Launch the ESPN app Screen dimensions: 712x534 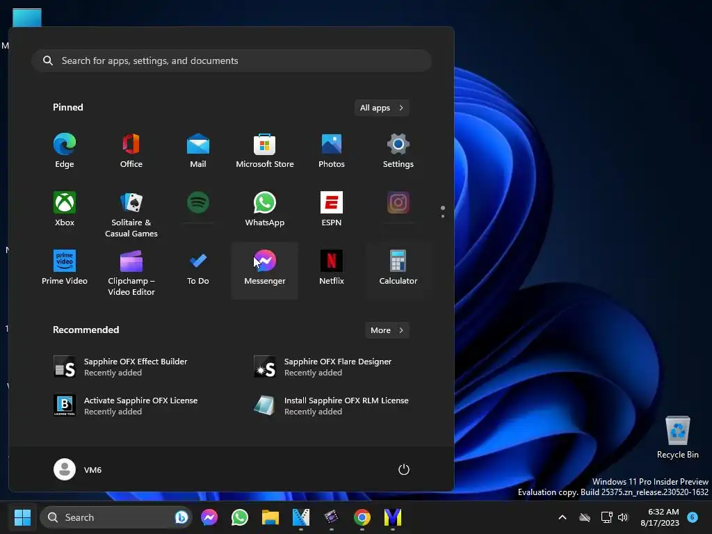tap(332, 209)
